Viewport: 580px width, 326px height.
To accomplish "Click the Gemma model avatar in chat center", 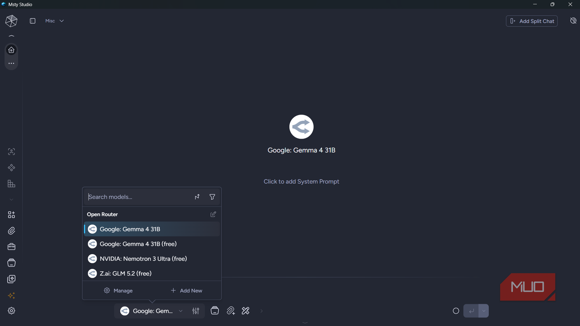I will [x=301, y=127].
